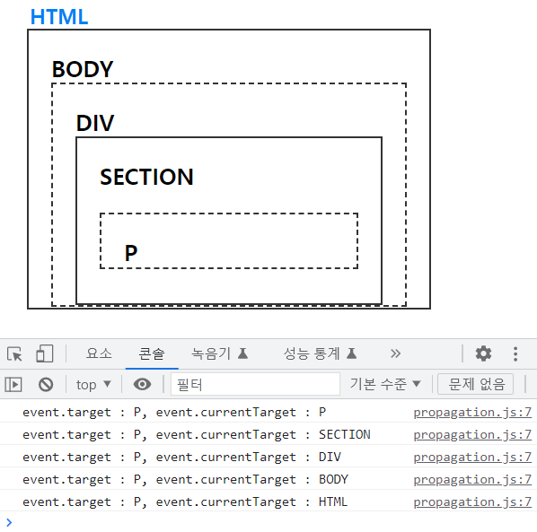Open propagation.js:7 link in the HTML row
The height and width of the screenshot is (532, 537).
pos(472,501)
